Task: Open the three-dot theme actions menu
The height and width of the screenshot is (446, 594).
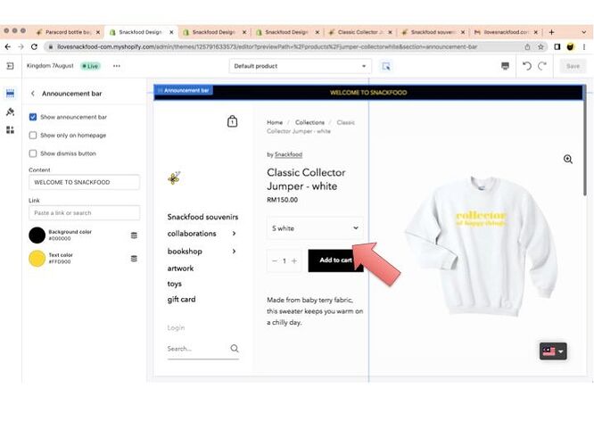Action: (x=117, y=66)
